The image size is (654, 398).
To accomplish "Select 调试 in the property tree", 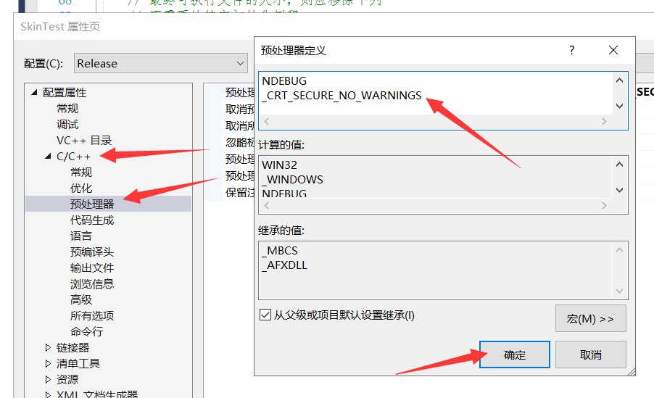I will tap(67, 124).
